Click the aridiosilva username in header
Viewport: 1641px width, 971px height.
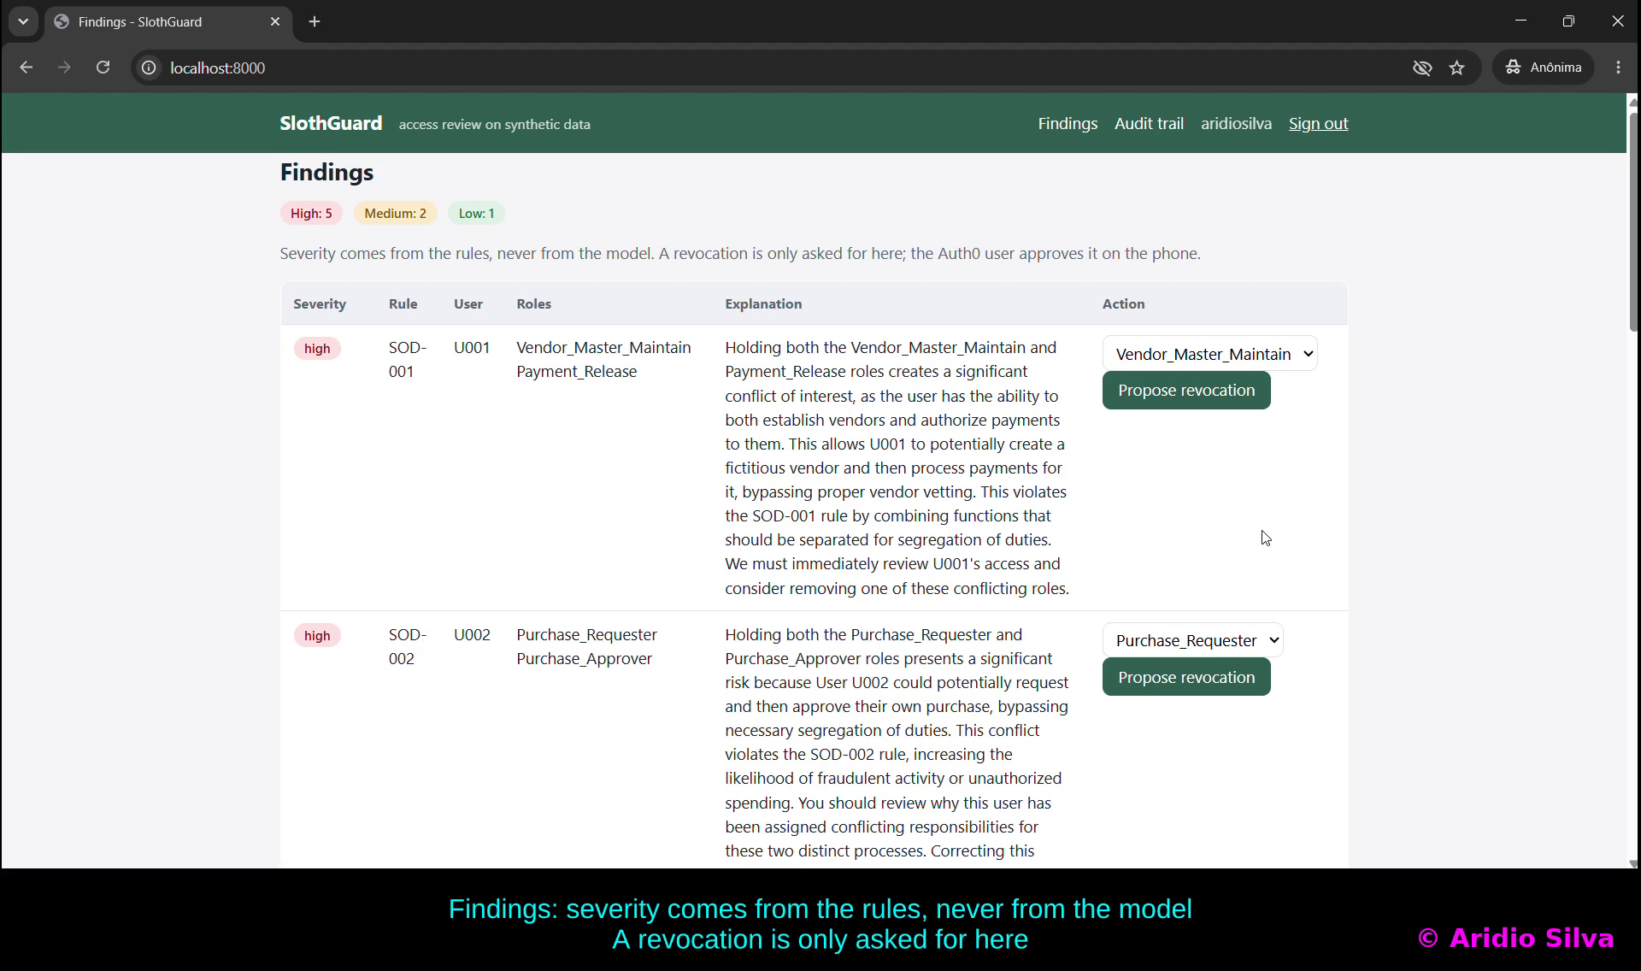point(1236,124)
